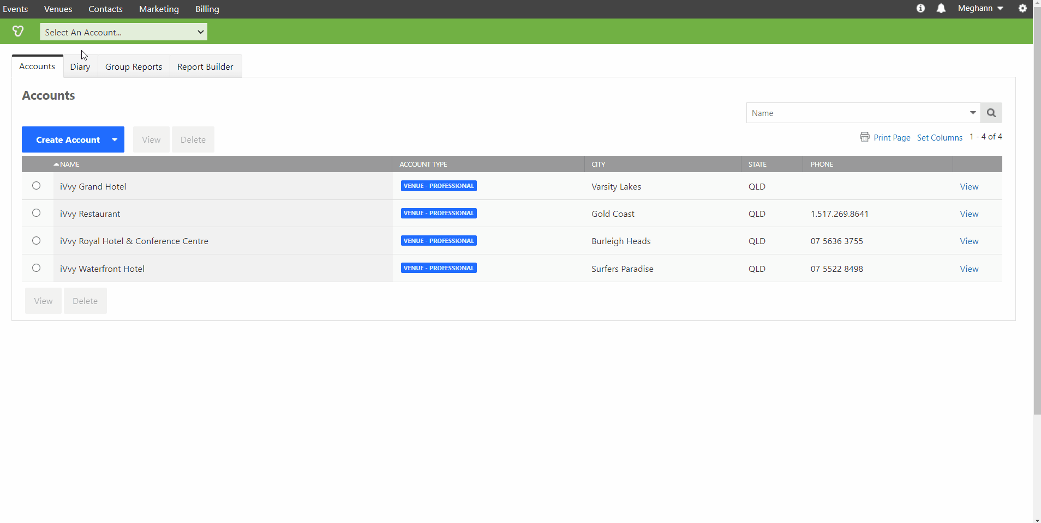Click the Set Columns link
Image resolution: width=1041 pixels, height=523 pixels.
coord(940,137)
